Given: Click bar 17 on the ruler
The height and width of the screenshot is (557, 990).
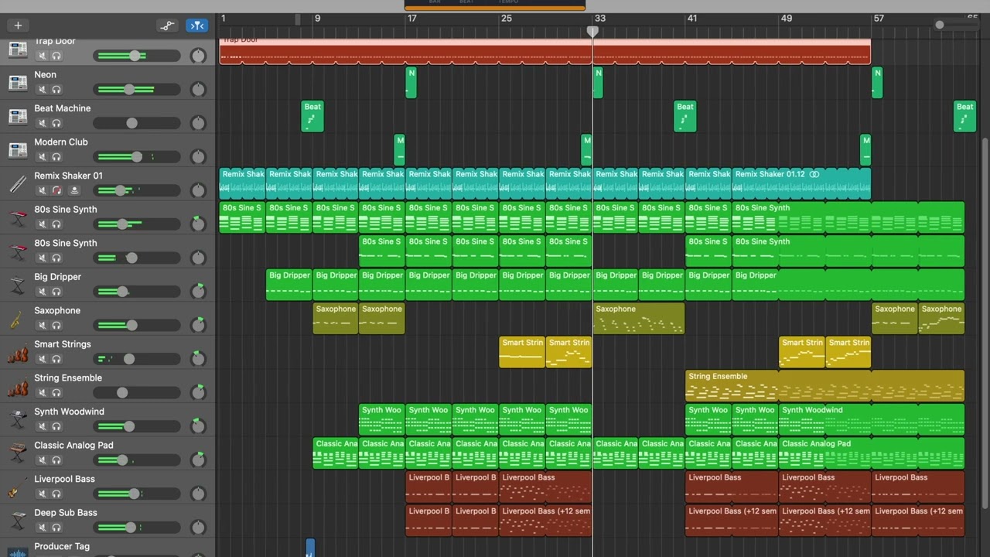Looking at the screenshot, I should [x=412, y=19].
